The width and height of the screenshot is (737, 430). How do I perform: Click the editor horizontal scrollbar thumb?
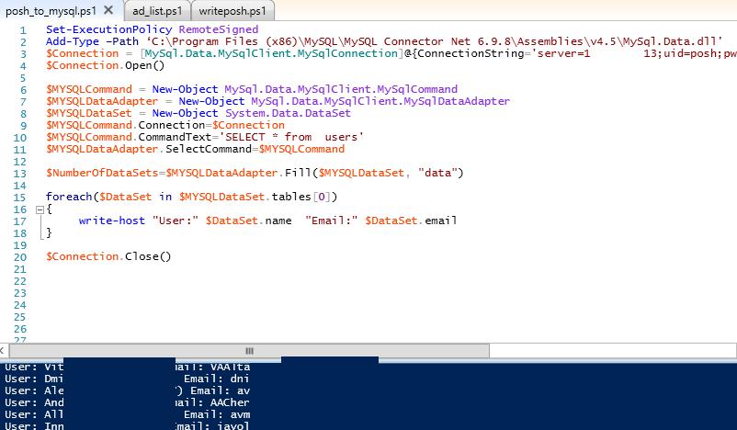pyautogui.click(x=248, y=350)
